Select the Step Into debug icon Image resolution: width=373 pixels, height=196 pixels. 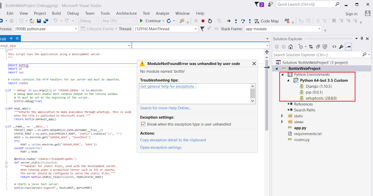click(x=236, y=21)
